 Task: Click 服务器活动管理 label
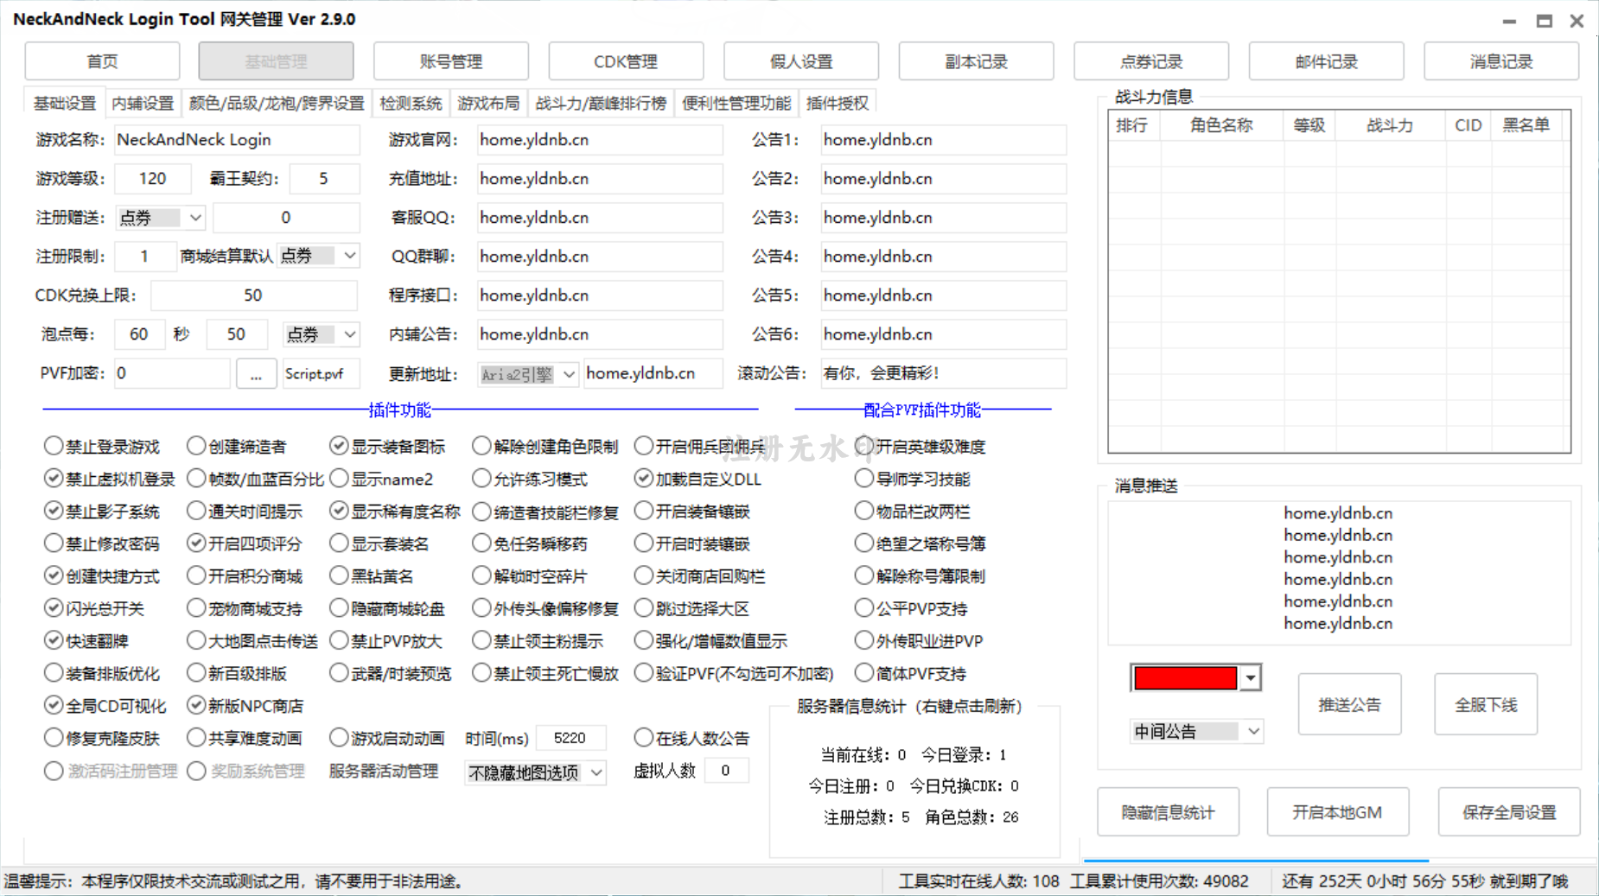click(x=383, y=771)
